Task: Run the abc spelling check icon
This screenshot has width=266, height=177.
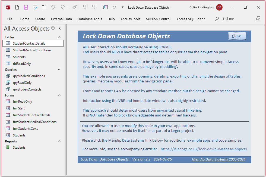Action: 115,7
